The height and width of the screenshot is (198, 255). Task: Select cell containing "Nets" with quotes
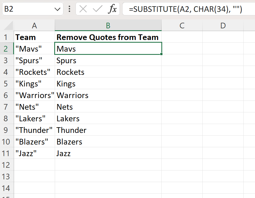[x=34, y=107]
